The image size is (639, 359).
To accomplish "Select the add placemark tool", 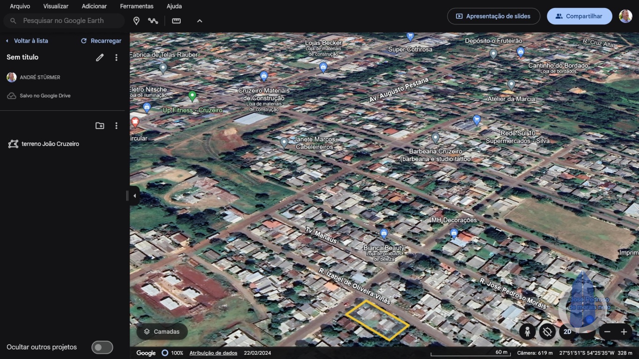I will 136,21.
